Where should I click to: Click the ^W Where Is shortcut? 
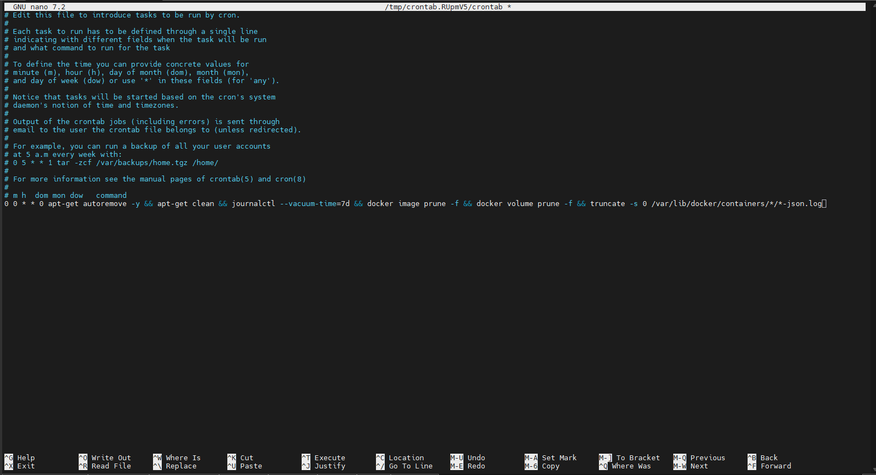[177, 458]
